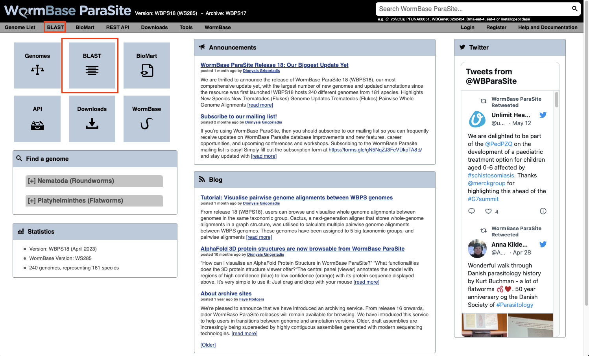Open Help and Documentation menu
The image size is (589, 356).
548,28
